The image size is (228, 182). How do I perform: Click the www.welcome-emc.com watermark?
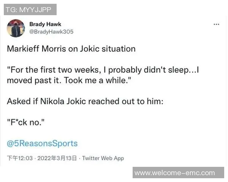(174, 173)
